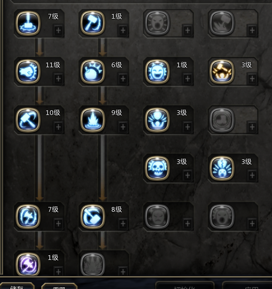The width and height of the screenshot is (272, 289).
Task: Click the glowing skull skill icon
Action: 158,168
